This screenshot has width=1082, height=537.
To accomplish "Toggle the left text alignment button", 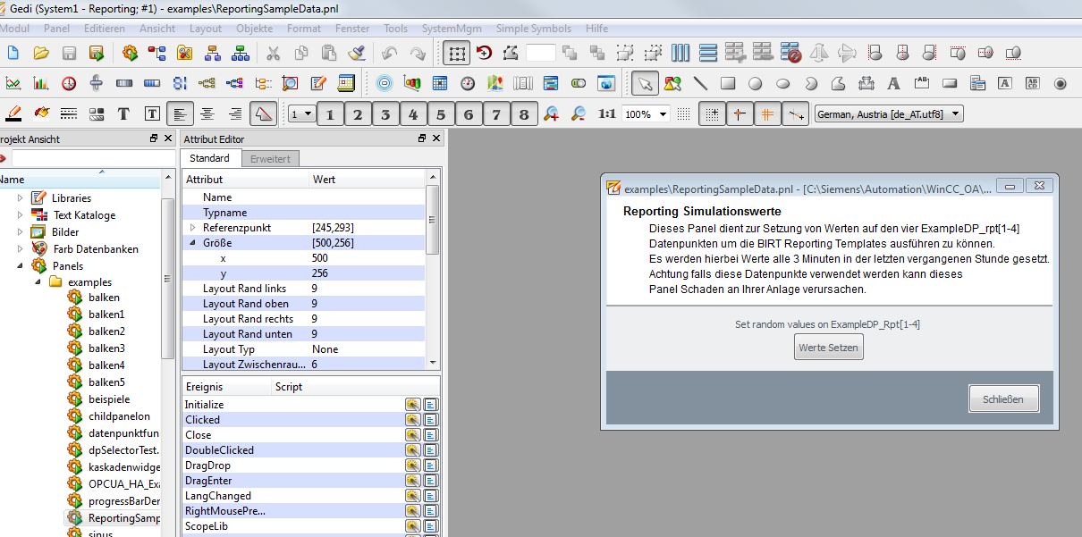I will coord(180,114).
